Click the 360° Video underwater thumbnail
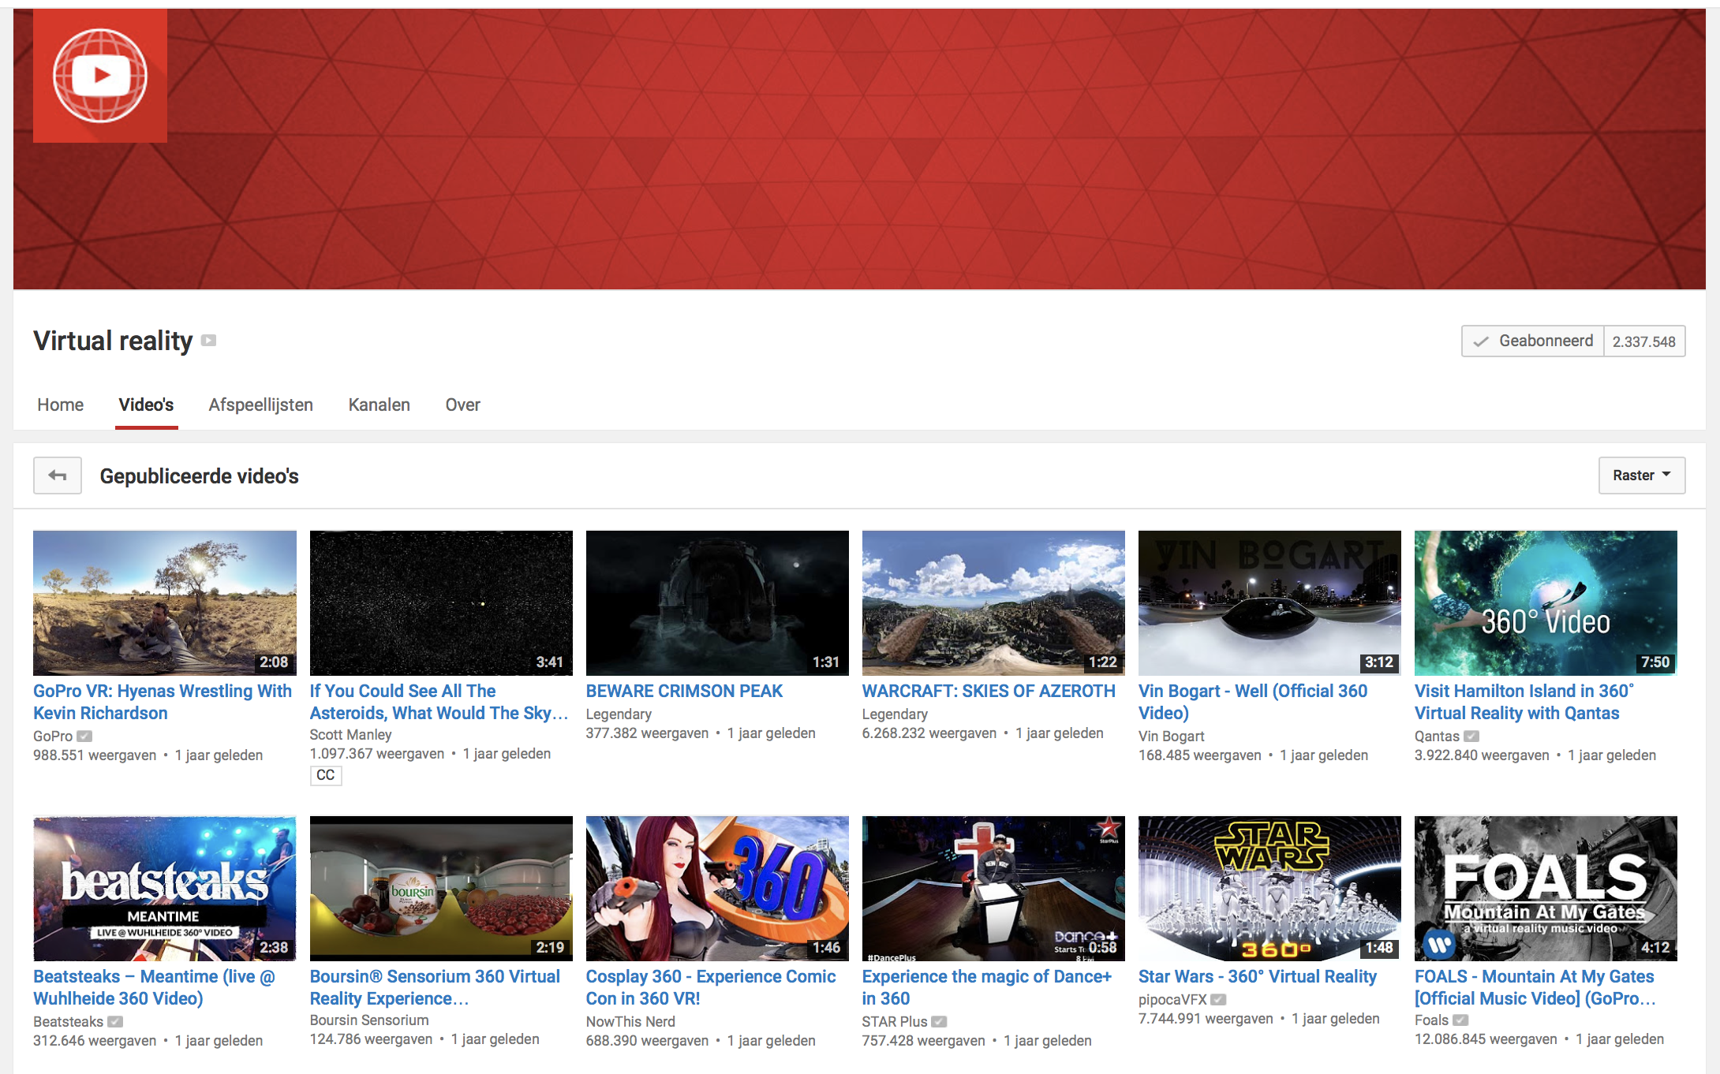The height and width of the screenshot is (1074, 1720). (1546, 603)
